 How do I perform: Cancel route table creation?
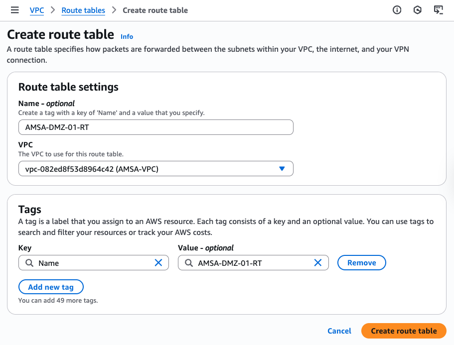coord(339,331)
